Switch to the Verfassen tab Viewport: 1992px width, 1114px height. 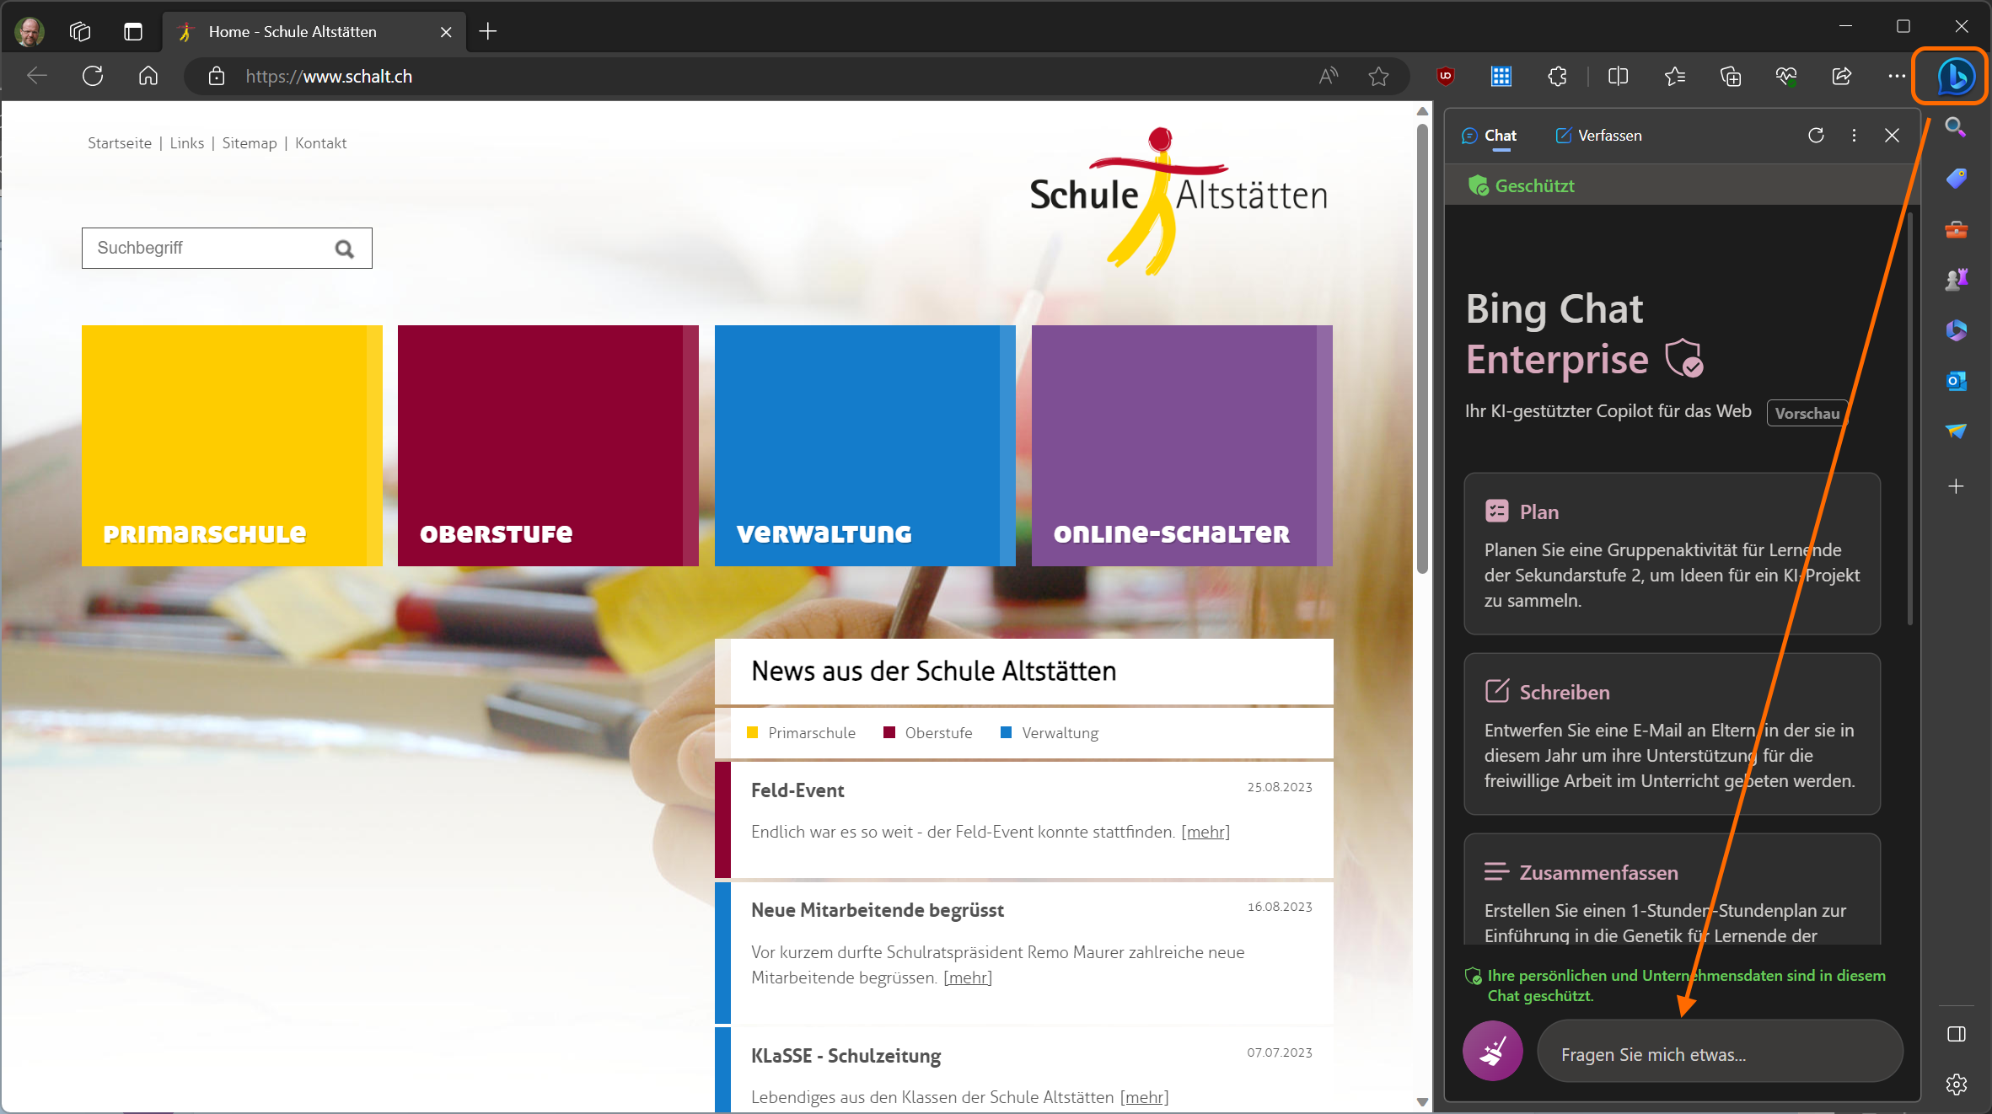[x=1598, y=136]
